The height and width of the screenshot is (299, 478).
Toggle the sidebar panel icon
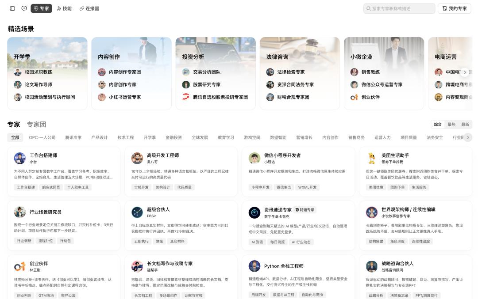click(12, 8)
